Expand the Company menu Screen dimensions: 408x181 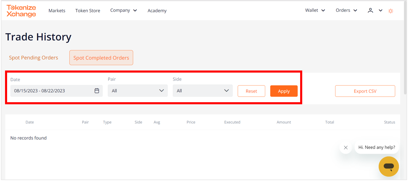[x=124, y=10]
